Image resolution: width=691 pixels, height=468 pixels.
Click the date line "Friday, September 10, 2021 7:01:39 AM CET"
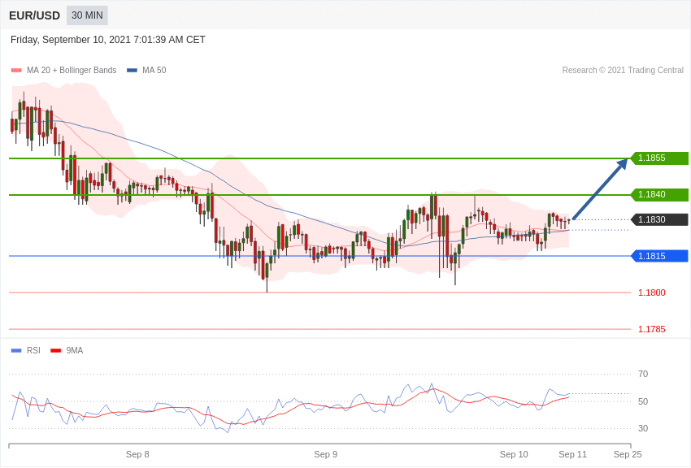(108, 40)
